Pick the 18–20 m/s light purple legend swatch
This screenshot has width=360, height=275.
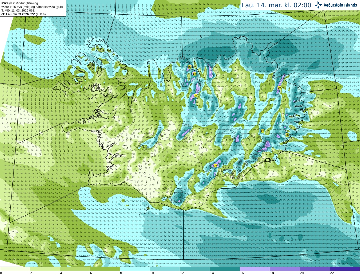285,269
